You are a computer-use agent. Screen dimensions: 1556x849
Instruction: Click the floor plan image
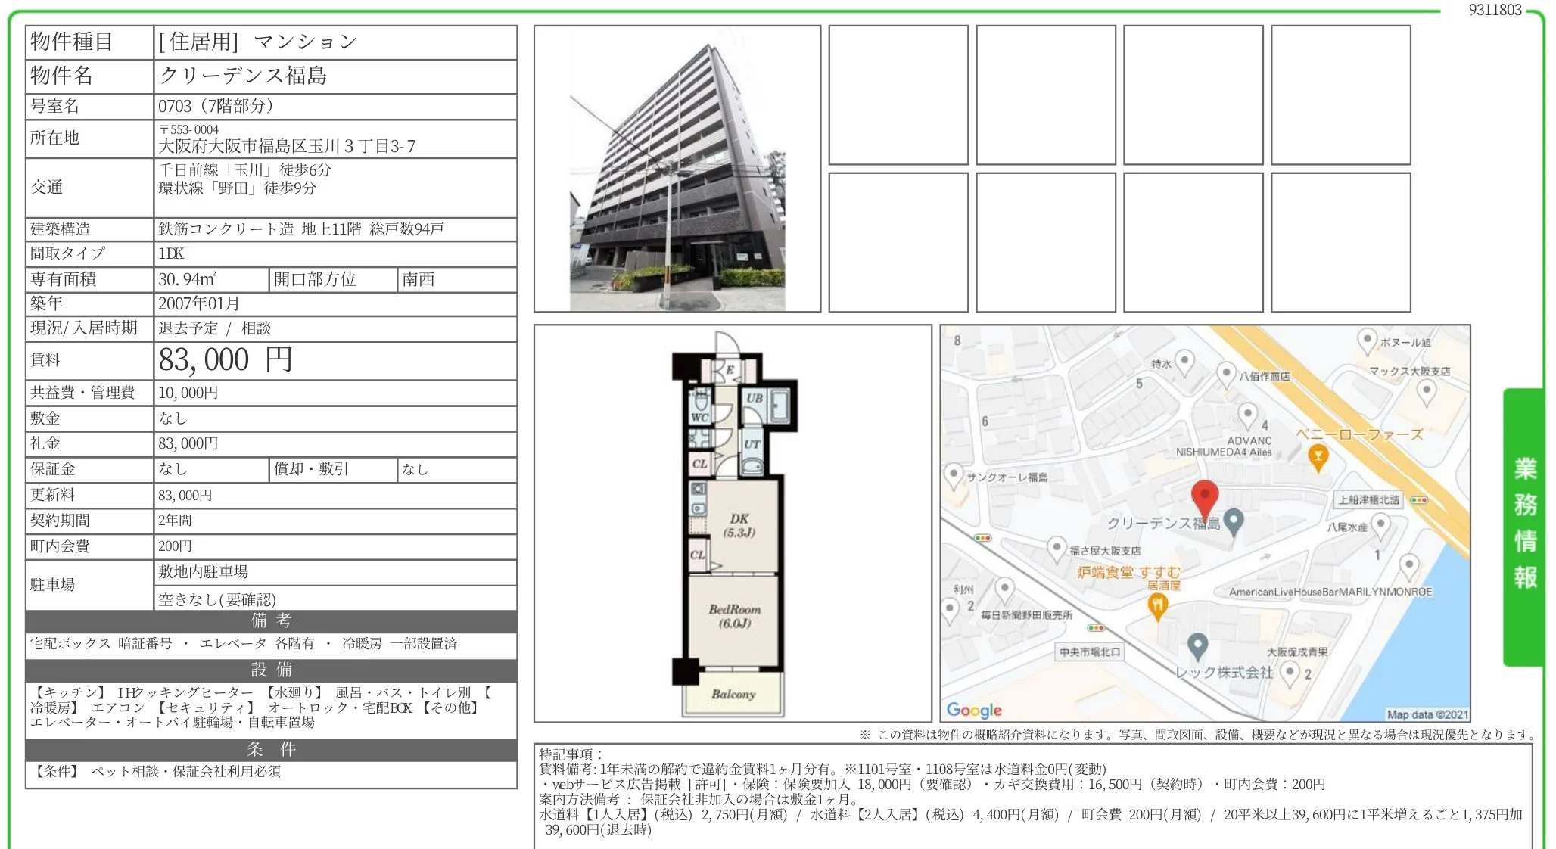click(x=733, y=524)
